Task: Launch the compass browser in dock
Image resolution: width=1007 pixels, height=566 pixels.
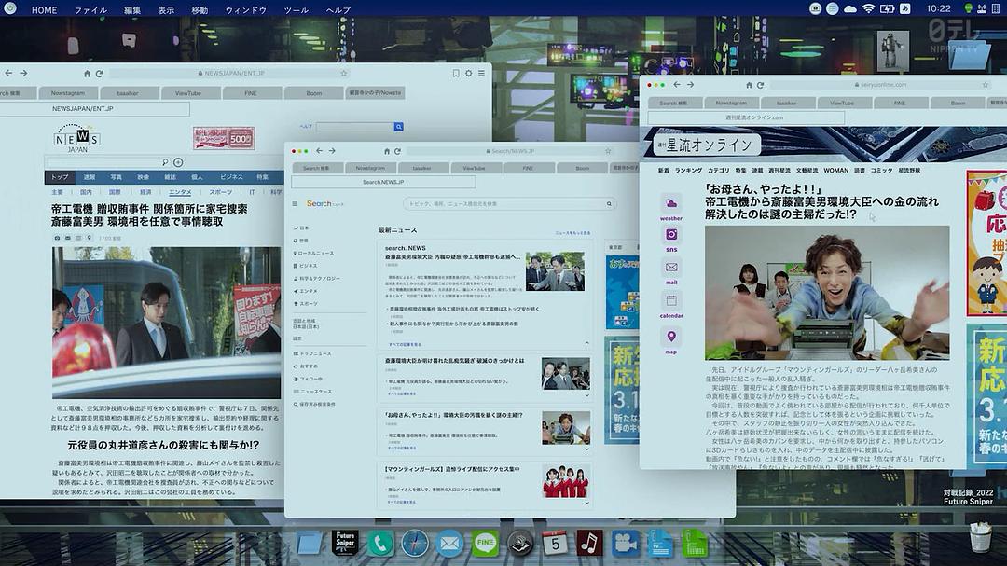Action: [x=415, y=544]
